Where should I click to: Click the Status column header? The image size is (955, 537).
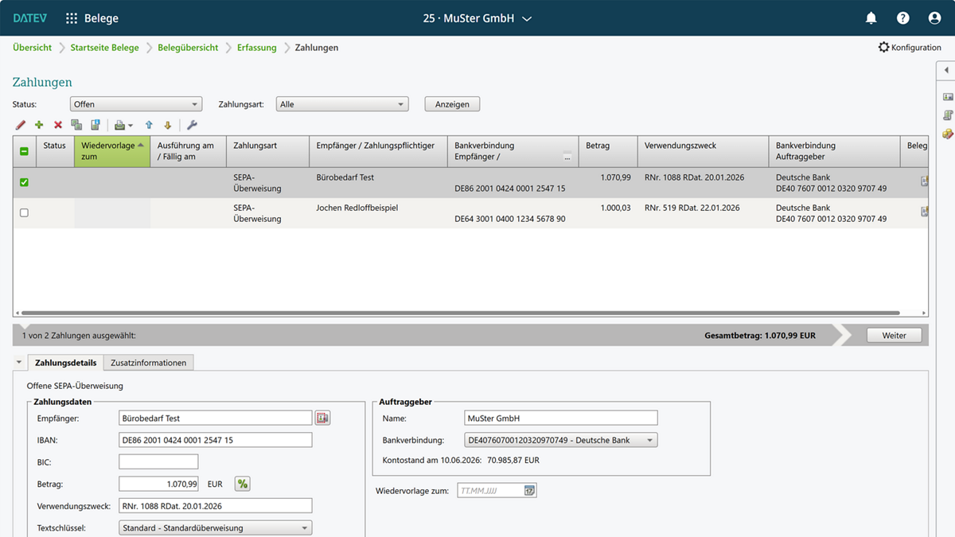[55, 151]
